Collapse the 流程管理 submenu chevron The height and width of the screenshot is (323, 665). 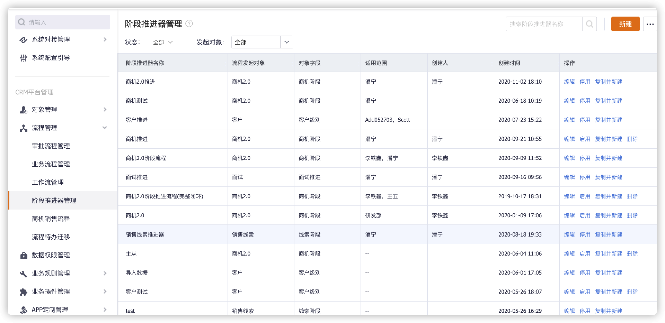point(105,128)
